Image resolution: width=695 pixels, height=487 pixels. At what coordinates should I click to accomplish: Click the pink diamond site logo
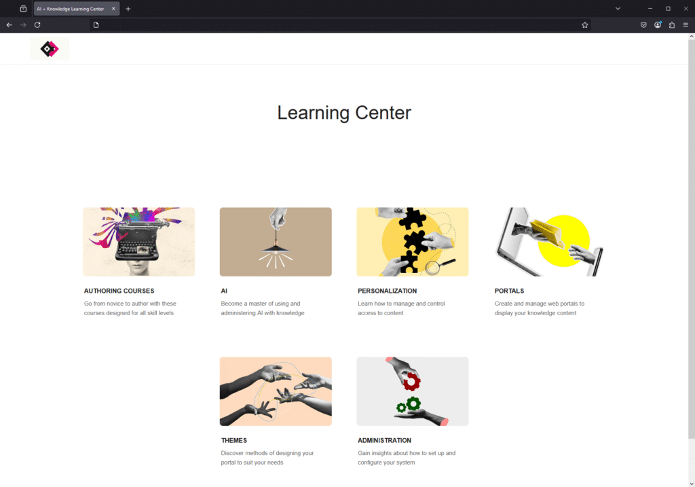tap(50, 49)
